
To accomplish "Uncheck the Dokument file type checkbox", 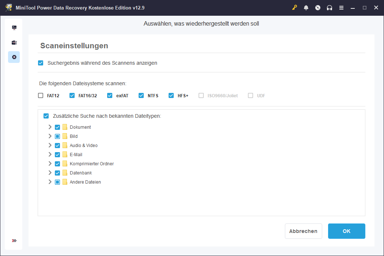I will [x=57, y=127].
